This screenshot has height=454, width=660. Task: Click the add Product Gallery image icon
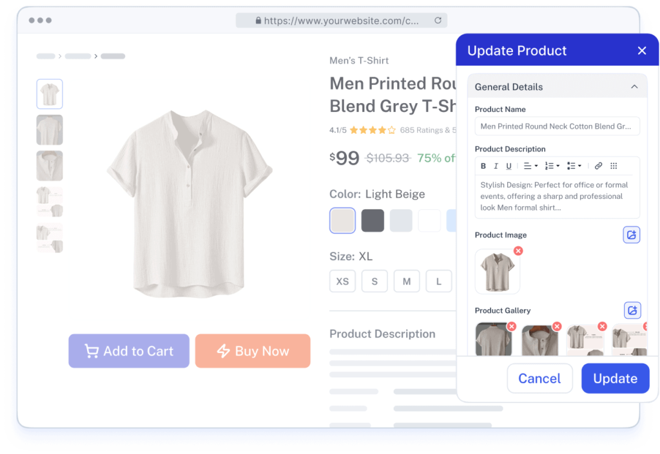point(632,310)
